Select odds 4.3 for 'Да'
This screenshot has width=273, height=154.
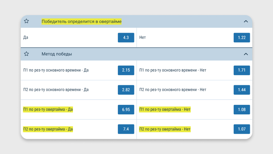pos(126,38)
